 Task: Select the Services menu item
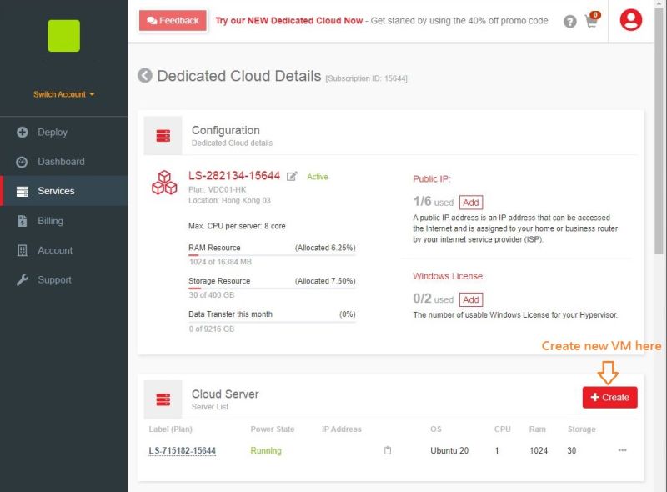click(64, 191)
